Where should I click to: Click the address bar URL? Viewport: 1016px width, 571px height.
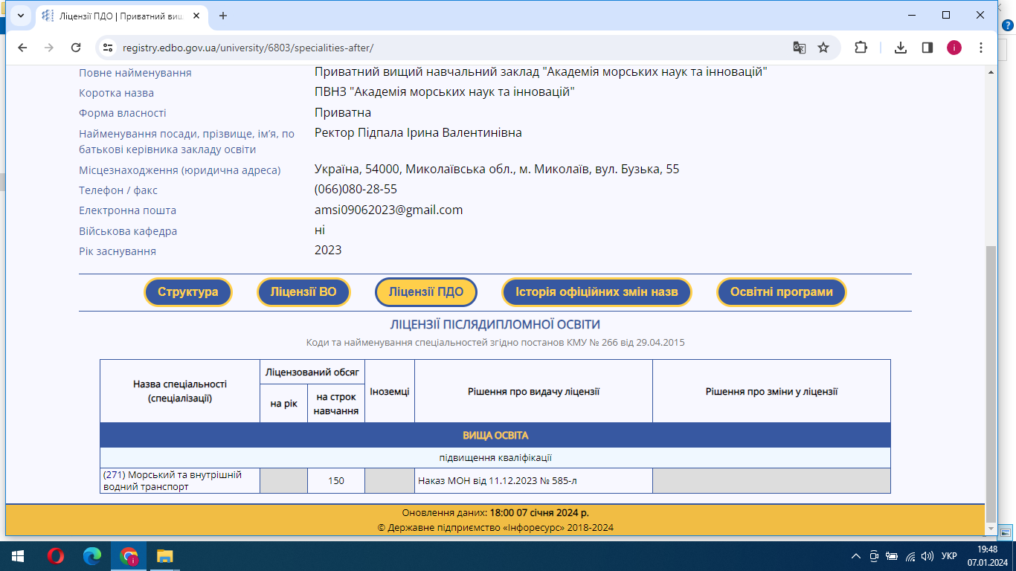(248, 48)
